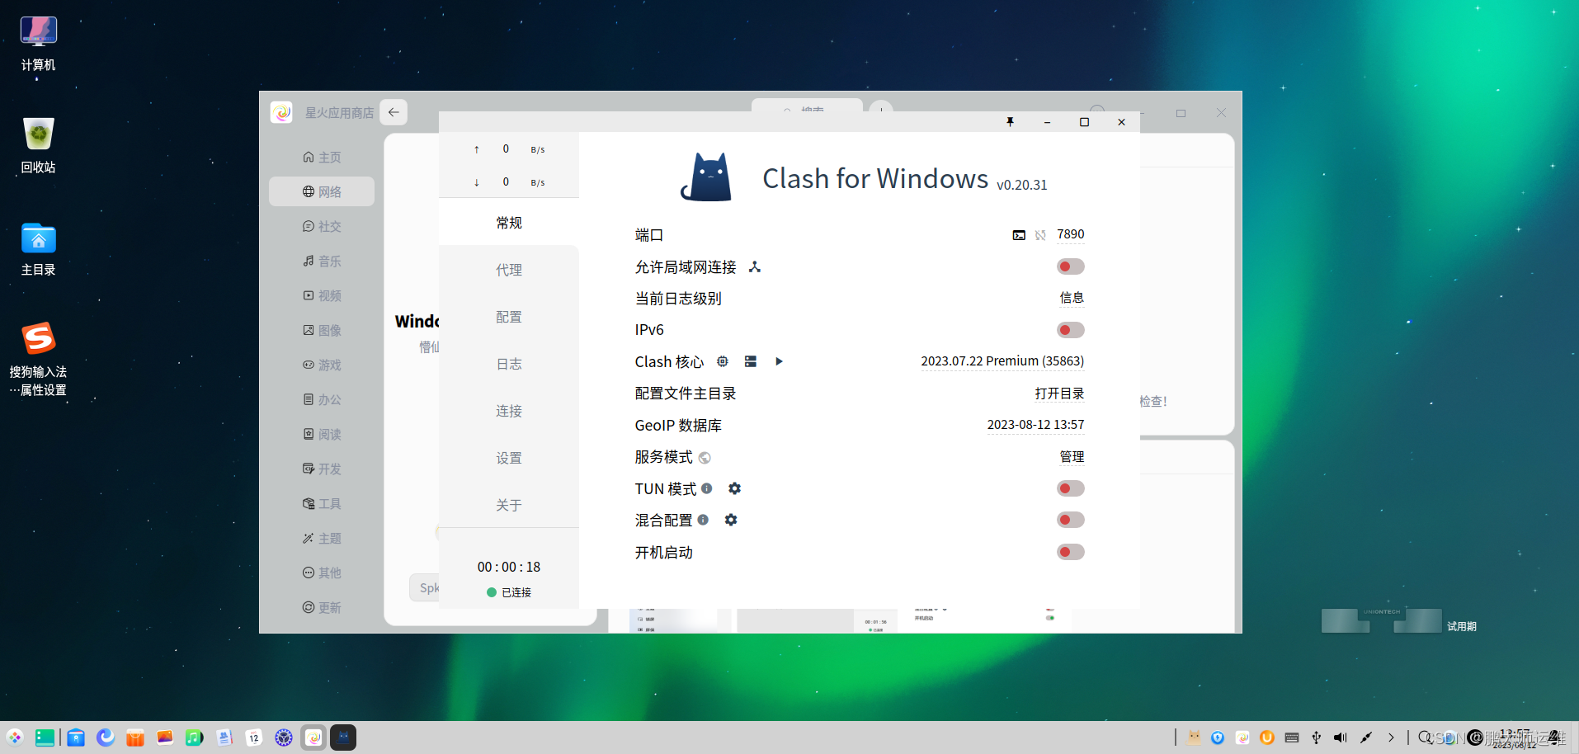The image size is (1579, 754).
Task: Click network interfaces icon next to 允许局域网连接
Action: click(x=755, y=266)
